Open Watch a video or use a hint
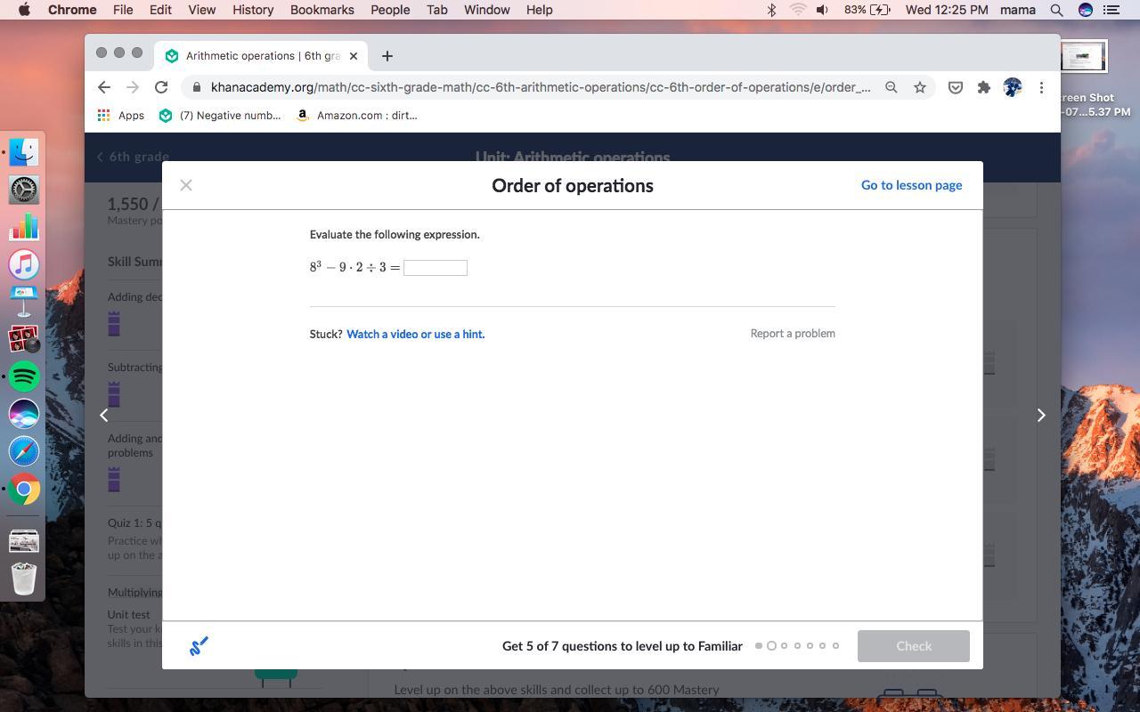The height and width of the screenshot is (712, 1140). [415, 335]
